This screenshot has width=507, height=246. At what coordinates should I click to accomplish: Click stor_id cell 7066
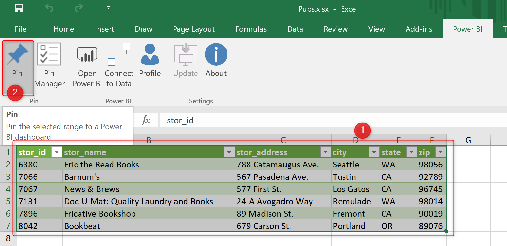(x=40, y=176)
